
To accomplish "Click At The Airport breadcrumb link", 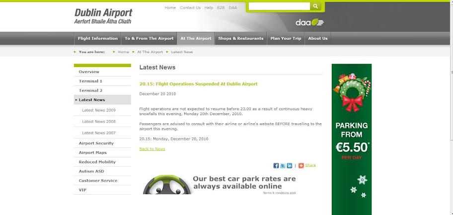I will 150,52.
